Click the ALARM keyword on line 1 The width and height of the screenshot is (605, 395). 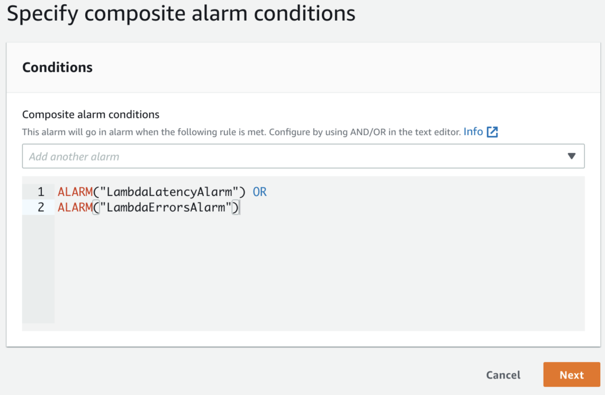pos(75,192)
